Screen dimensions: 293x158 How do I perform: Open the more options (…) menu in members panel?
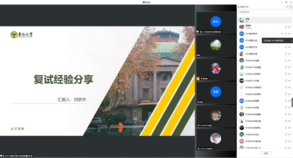coord(285,7)
